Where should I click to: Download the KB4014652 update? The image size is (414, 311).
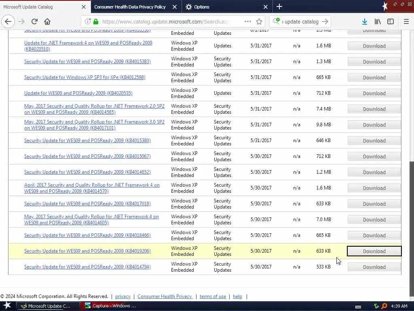click(x=374, y=172)
